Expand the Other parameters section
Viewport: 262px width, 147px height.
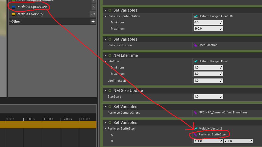[x=10, y=21]
